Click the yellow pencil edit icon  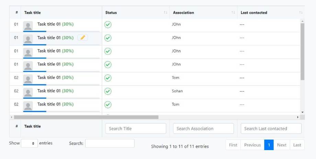coord(82,38)
